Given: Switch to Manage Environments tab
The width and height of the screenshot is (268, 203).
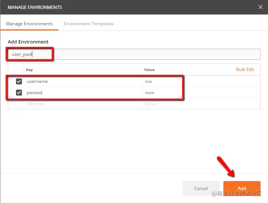Looking at the screenshot, I should (29, 24).
